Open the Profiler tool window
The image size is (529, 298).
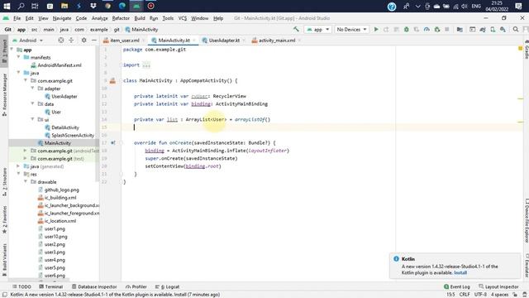click(x=136, y=286)
